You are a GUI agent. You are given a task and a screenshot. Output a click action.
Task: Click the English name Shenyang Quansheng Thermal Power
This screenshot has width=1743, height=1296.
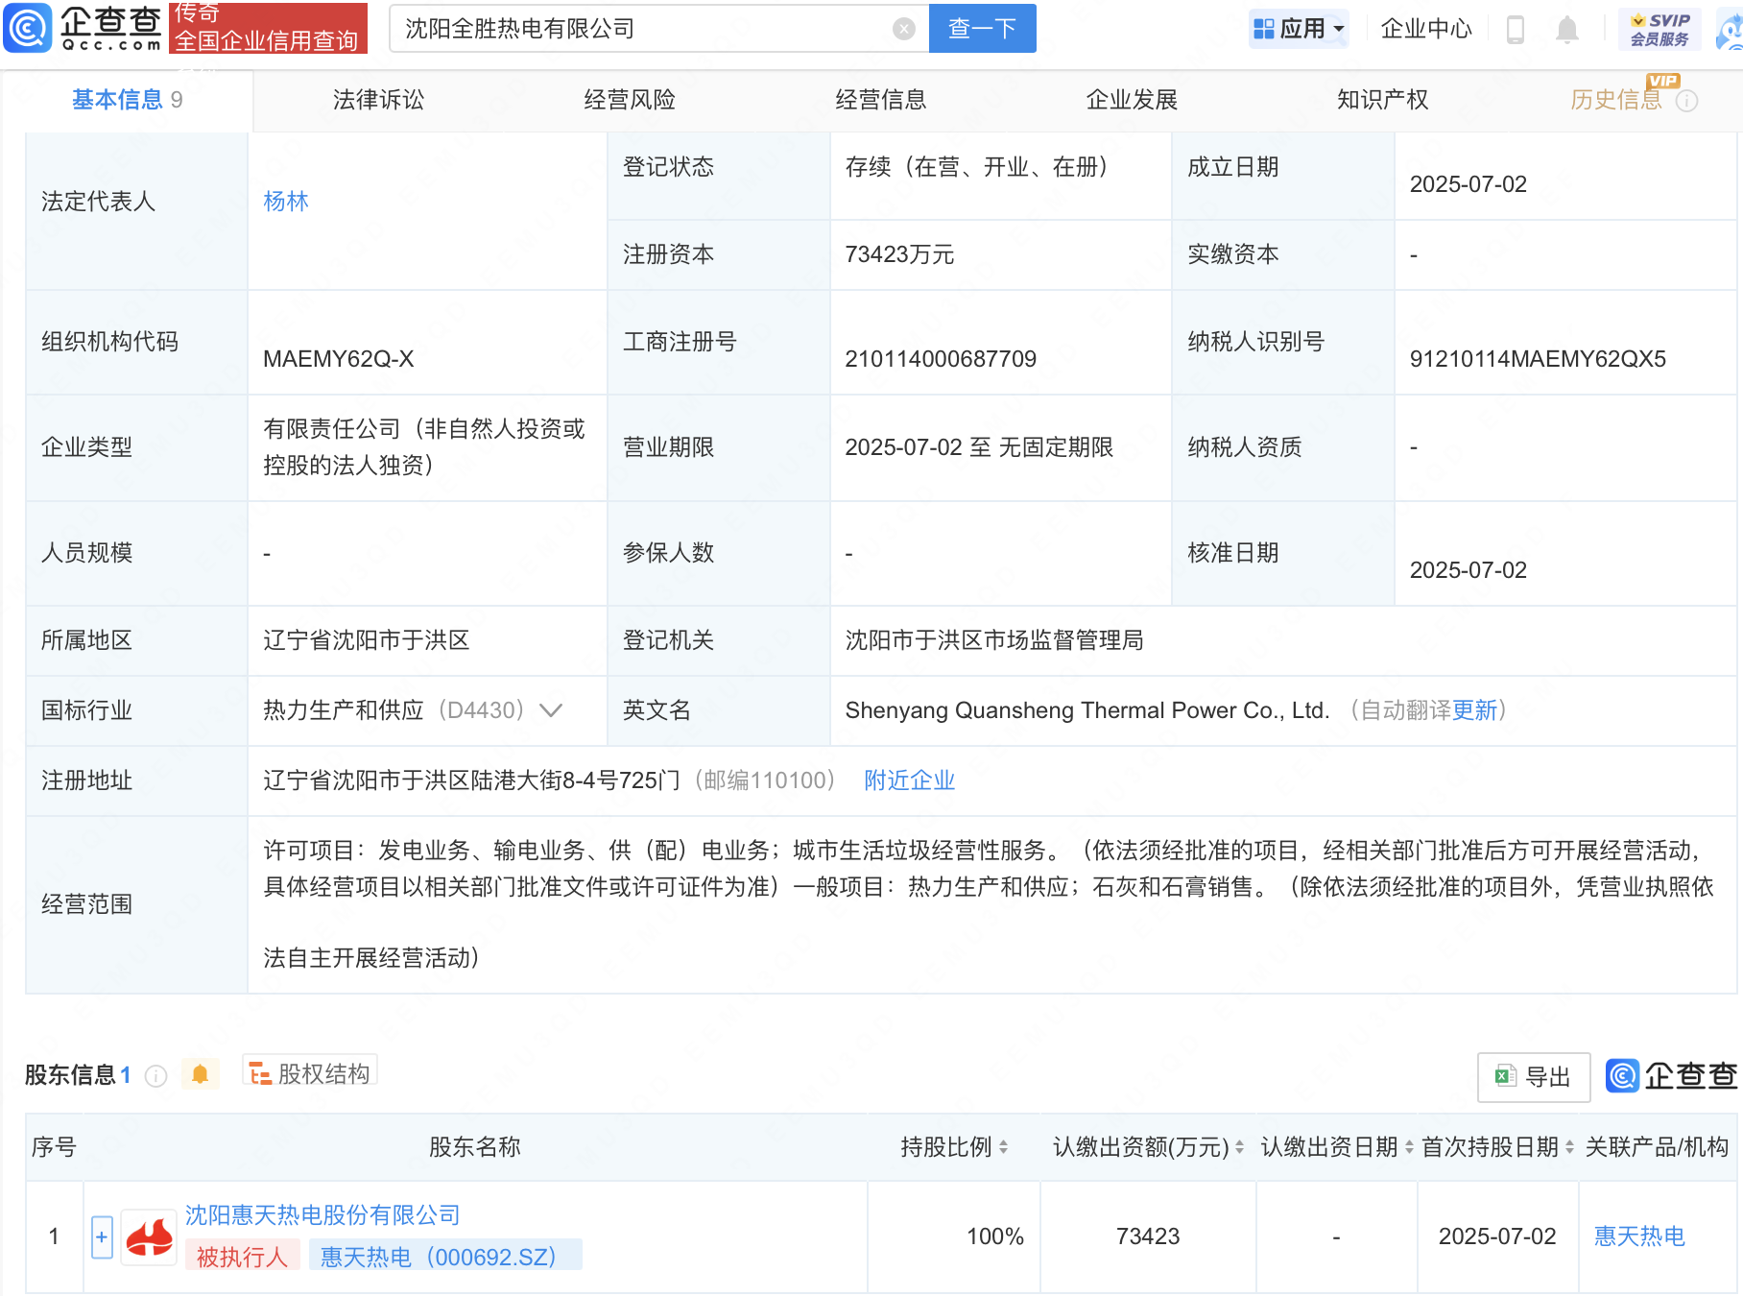click(x=1087, y=710)
